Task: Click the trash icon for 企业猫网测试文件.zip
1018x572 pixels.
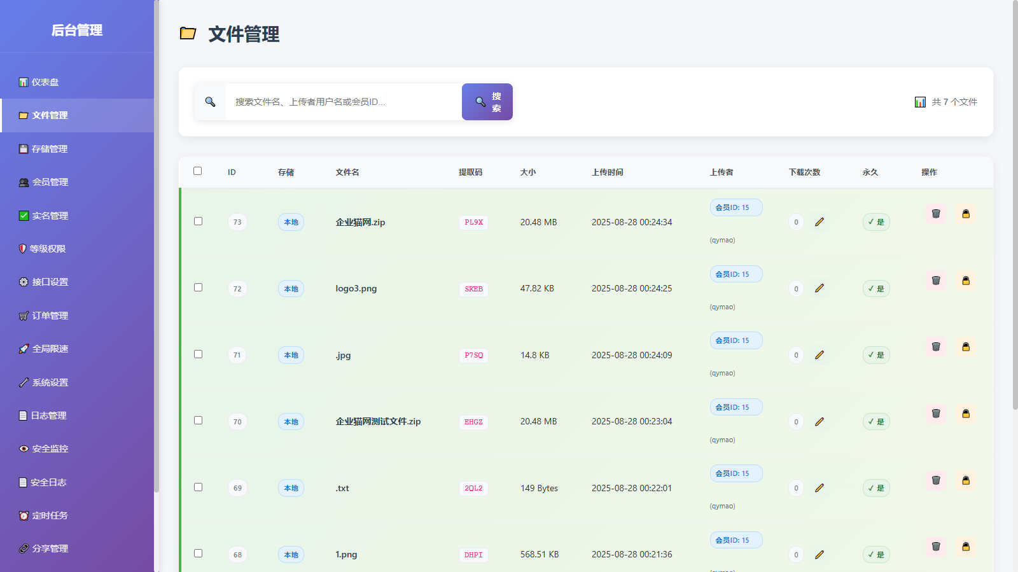Action: [x=936, y=414]
